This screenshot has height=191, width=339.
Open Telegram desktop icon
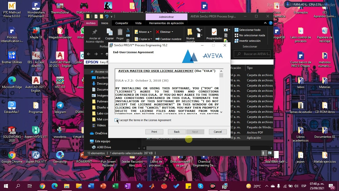coord(60,107)
